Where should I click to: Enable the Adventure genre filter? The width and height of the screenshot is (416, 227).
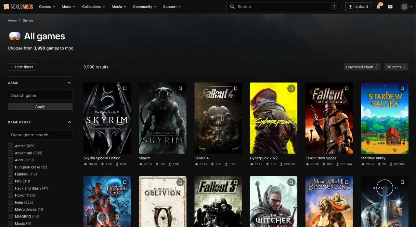click(x=10, y=153)
